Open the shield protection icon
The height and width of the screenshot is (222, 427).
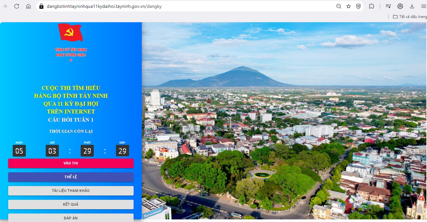coord(358,6)
